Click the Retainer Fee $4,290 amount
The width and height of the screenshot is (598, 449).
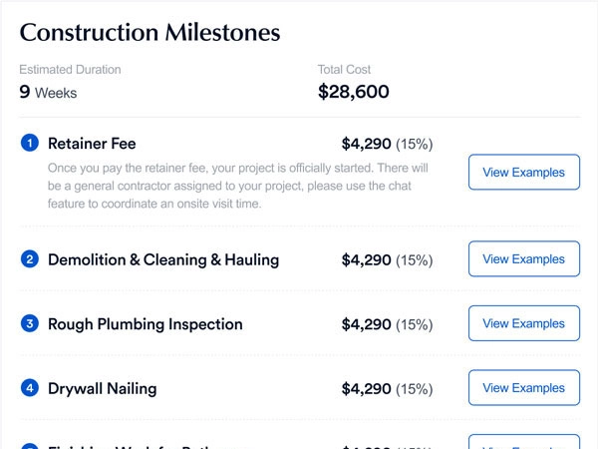point(366,144)
